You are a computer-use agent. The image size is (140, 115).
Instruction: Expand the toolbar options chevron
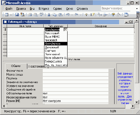(x=138, y=15)
